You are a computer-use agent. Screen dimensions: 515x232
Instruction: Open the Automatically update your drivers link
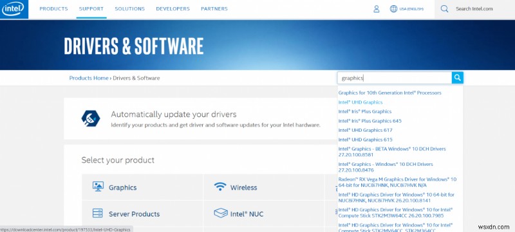point(173,114)
